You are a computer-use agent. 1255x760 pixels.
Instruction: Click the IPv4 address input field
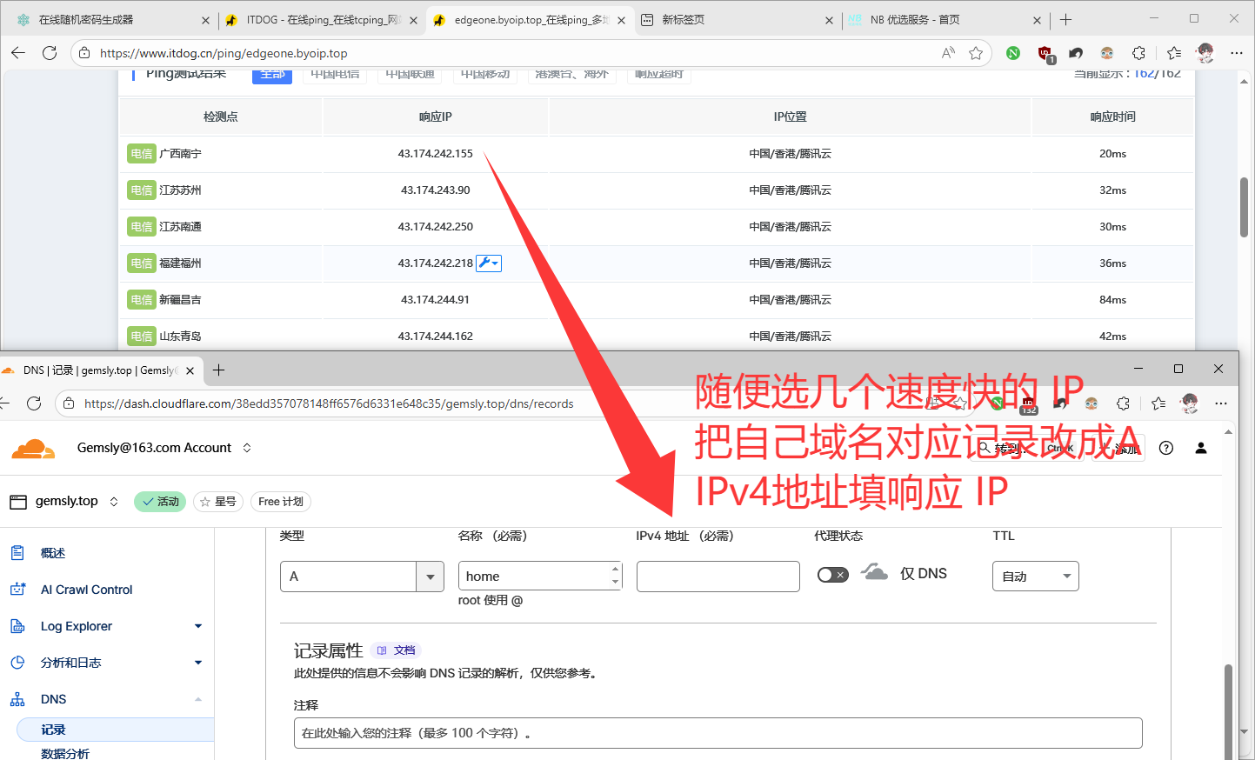pos(718,577)
